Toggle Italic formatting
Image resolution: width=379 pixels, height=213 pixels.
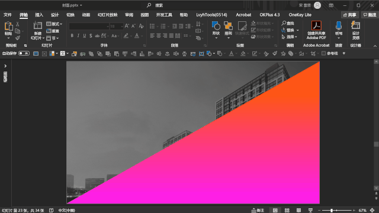click(x=78, y=35)
